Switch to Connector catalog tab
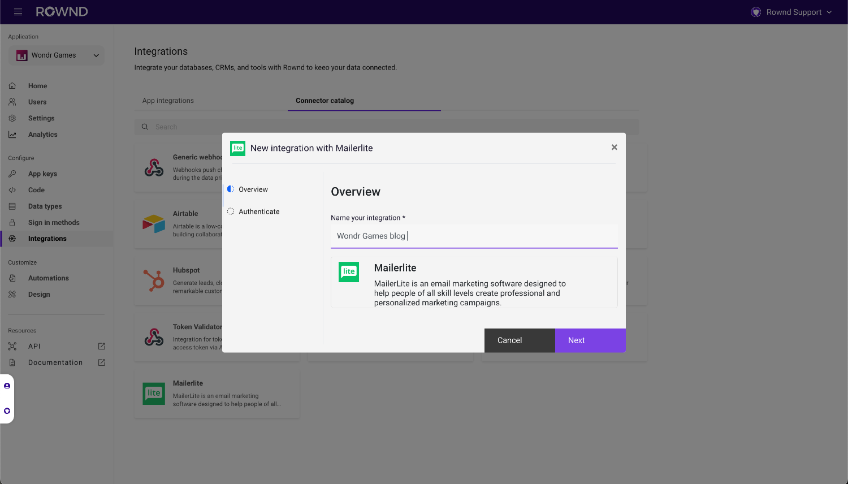The height and width of the screenshot is (484, 848). coord(325,101)
